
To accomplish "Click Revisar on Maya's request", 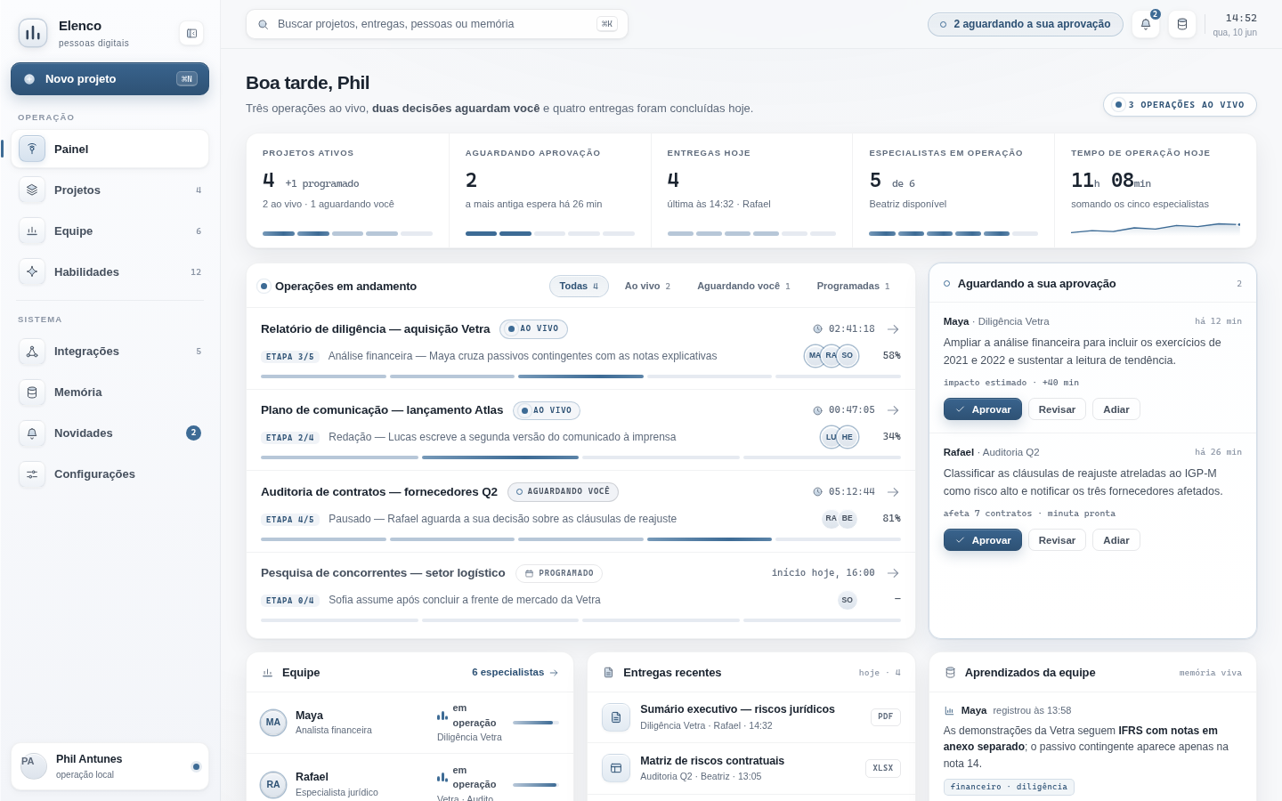I will click(x=1057, y=409).
